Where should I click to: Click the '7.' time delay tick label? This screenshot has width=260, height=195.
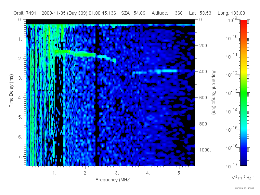tap(20, 156)
